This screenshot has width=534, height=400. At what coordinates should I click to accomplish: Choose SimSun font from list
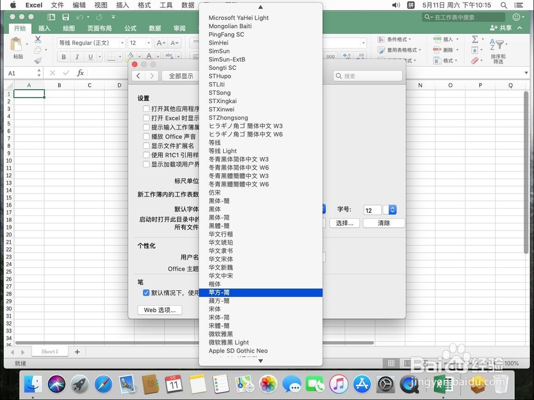coord(261,51)
